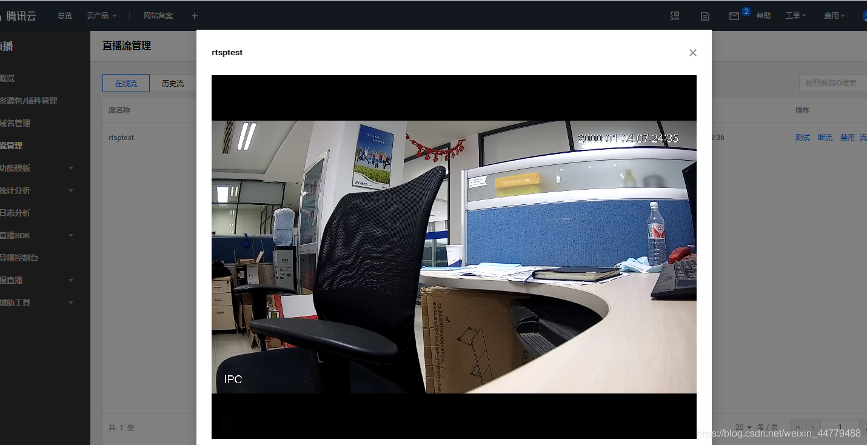Go to previous page with pagination arrow
The image size is (867, 445).
click(x=813, y=427)
